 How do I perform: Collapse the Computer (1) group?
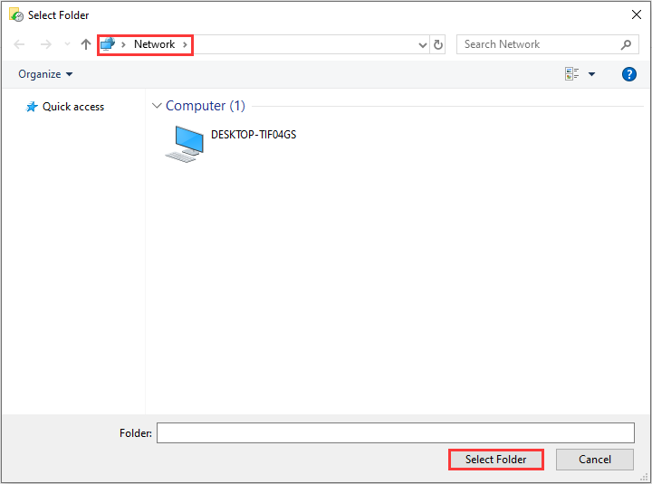pyautogui.click(x=157, y=106)
